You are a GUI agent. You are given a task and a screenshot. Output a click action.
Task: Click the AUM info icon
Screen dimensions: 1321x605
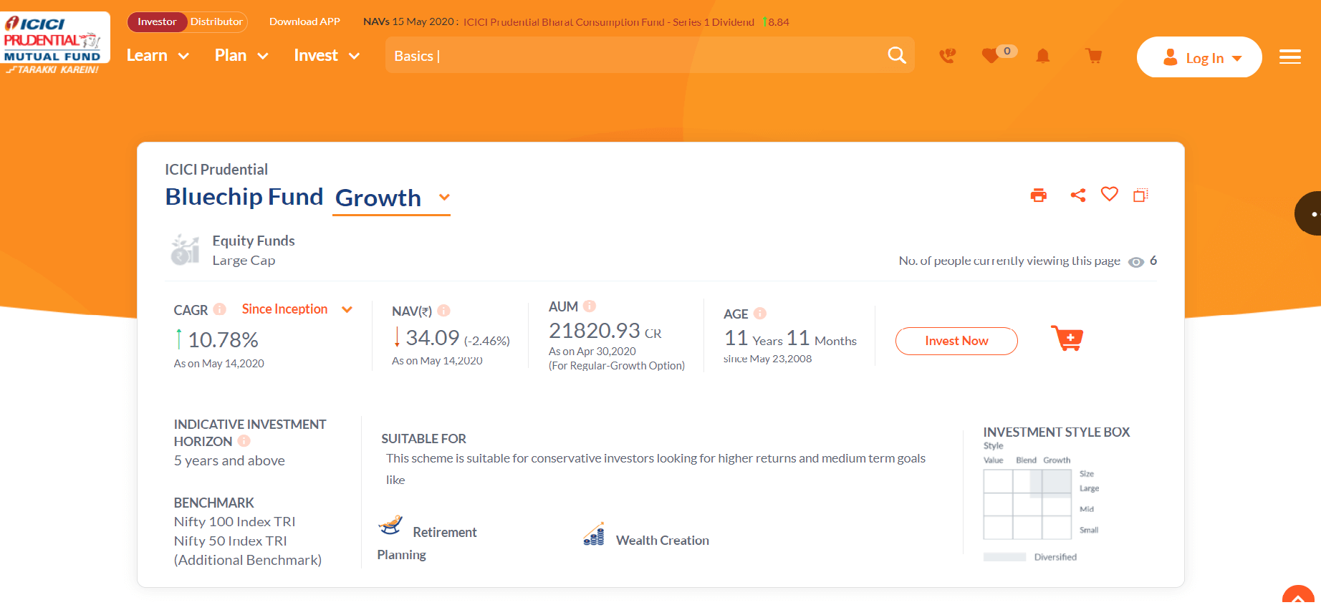[x=590, y=306]
